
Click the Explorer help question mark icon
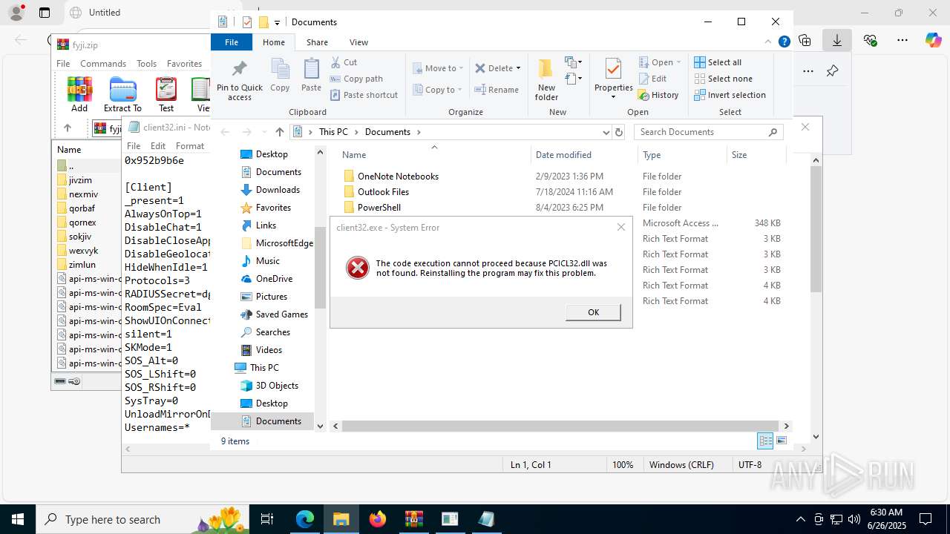pyautogui.click(x=784, y=42)
